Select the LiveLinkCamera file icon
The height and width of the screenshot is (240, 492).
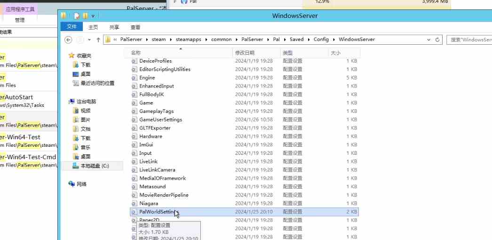[x=135, y=170]
